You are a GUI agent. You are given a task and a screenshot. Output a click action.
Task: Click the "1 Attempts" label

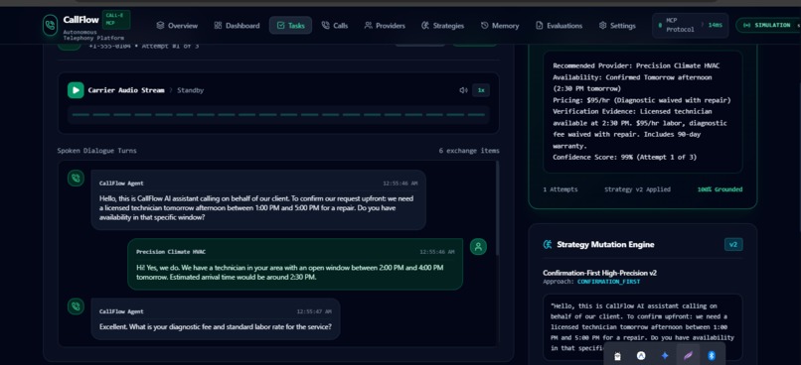coord(561,189)
